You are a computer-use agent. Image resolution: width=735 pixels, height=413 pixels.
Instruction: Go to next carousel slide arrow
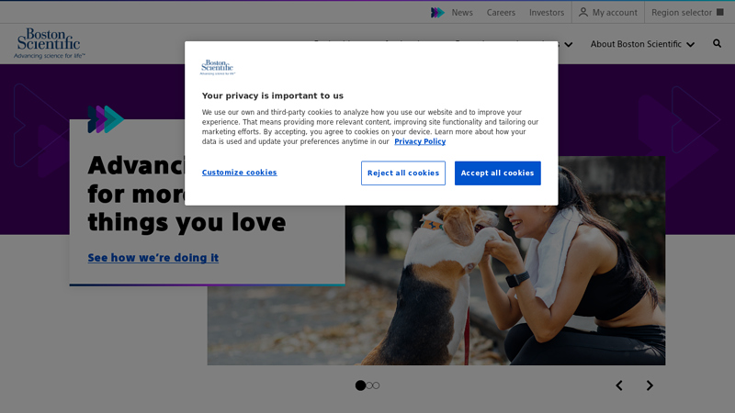click(650, 385)
